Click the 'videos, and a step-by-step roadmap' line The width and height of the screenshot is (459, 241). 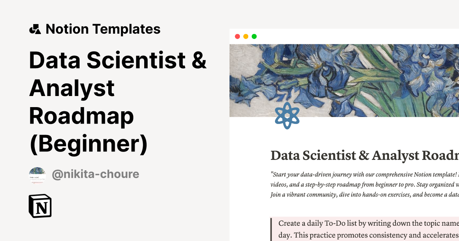[364, 185]
